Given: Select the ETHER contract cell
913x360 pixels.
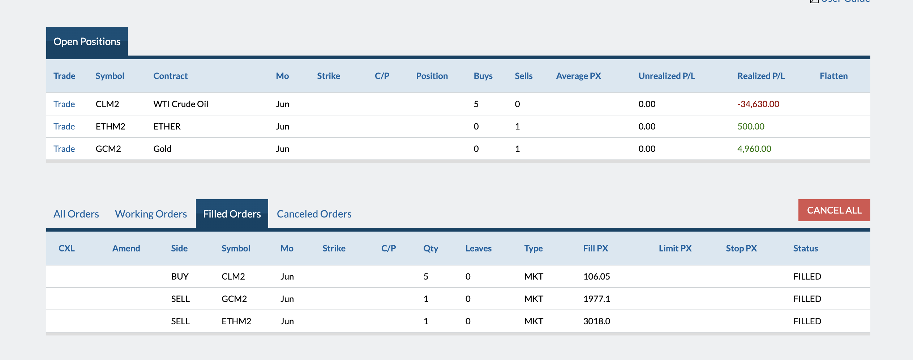Looking at the screenshot, I should [167, 126].
